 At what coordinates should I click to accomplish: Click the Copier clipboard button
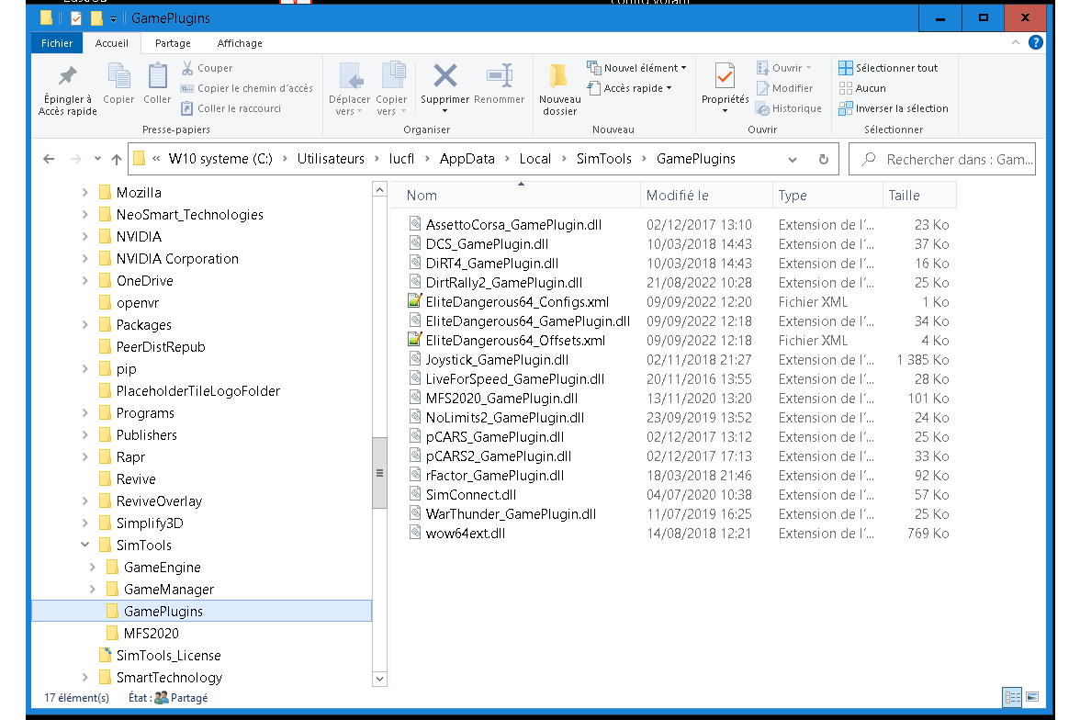(118, 84)
